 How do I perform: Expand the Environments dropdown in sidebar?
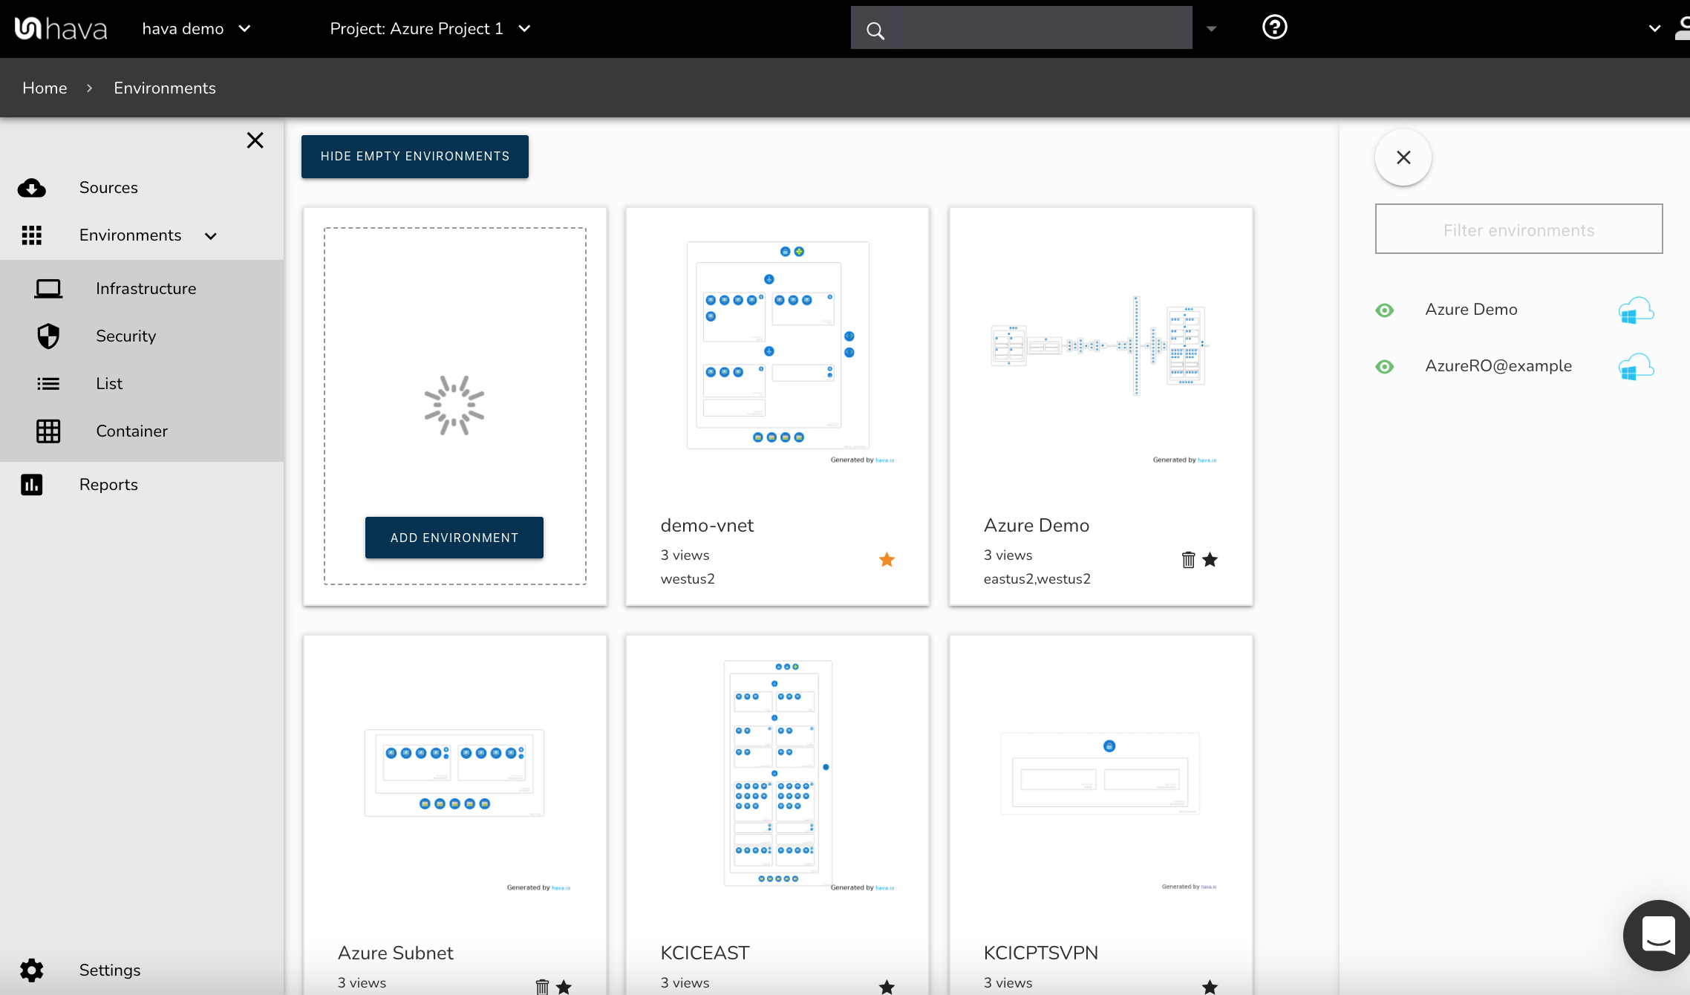212,235
